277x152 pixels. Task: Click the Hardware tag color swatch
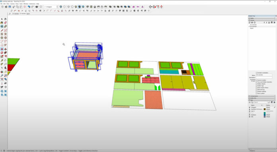pos(265,115)
